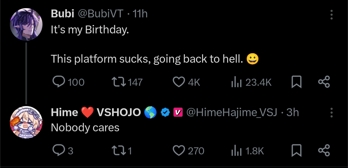Open Hime's profile avatar
Screen dimensions: 348x168
tap(26, 122)
